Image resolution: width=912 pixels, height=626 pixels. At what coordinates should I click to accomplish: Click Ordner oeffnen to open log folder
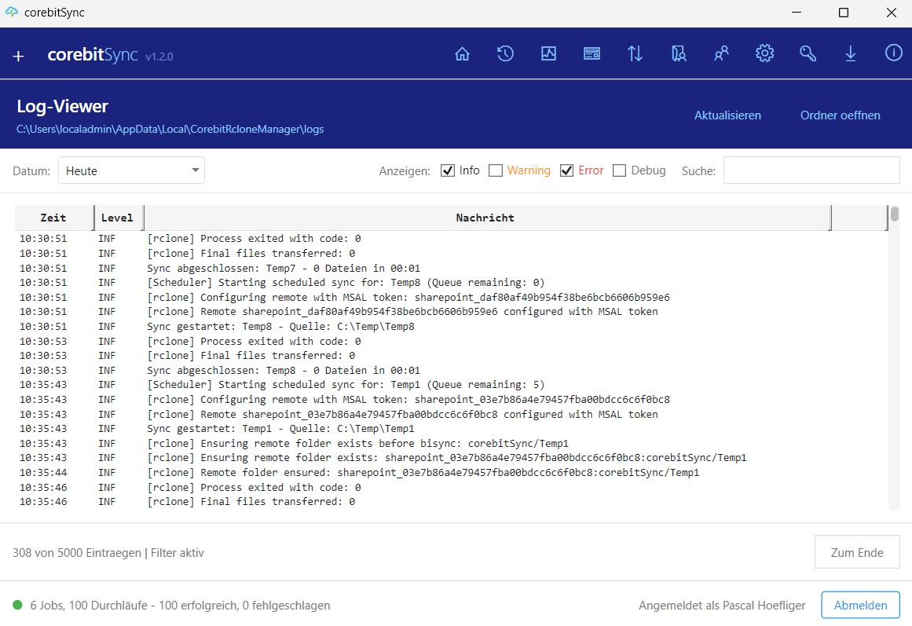[840, 115]
